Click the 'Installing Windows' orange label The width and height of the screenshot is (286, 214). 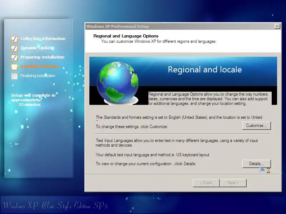40,66
